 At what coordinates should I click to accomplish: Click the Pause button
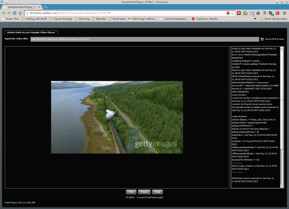pos(144,192)
